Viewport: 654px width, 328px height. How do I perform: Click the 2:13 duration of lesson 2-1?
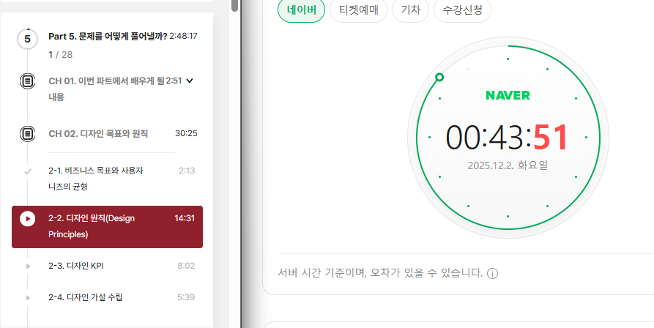click(187, 171)
